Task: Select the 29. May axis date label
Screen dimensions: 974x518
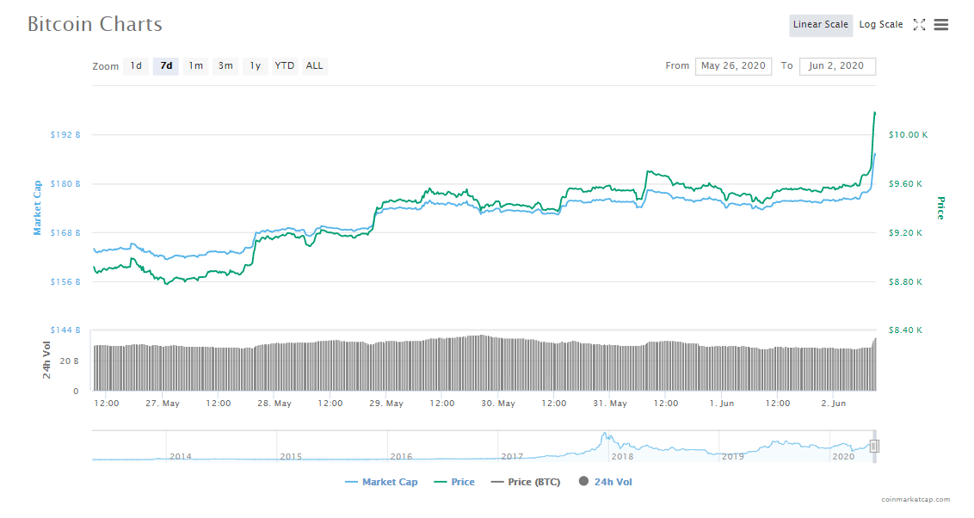Action: [386, 403]
